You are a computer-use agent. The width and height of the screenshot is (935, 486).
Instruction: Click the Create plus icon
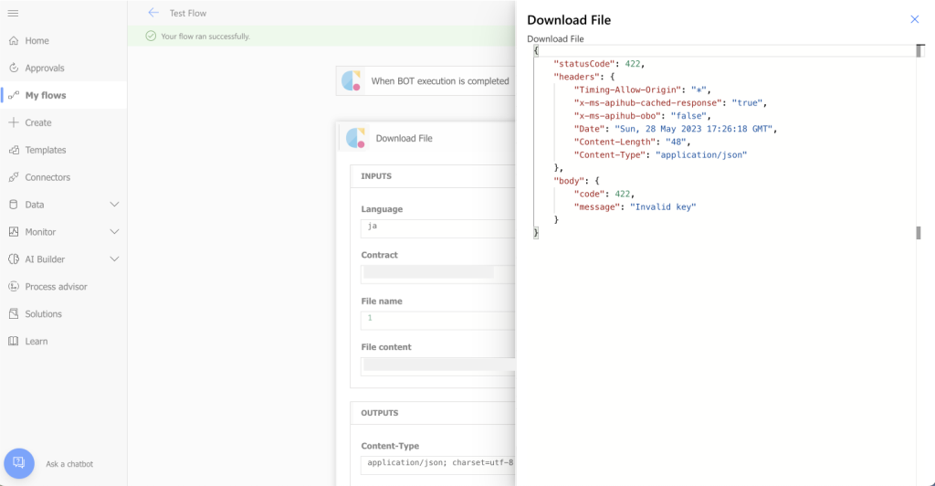(x=14, y=122)
